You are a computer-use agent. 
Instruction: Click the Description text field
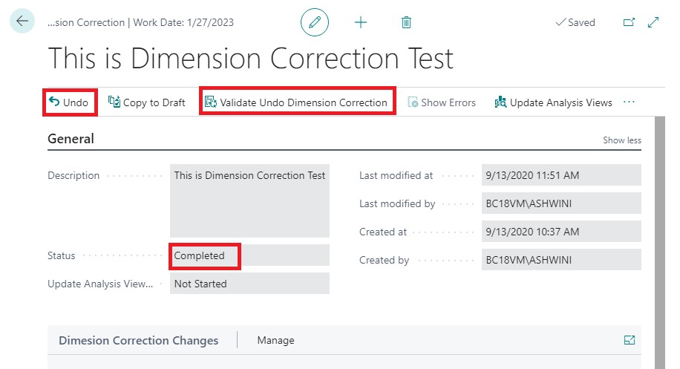click(249, 199)
